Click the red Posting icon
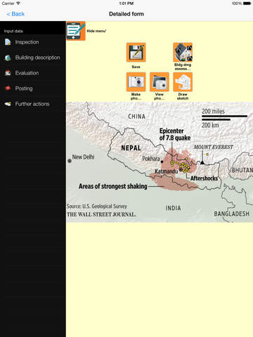 [x=8, y=88]
